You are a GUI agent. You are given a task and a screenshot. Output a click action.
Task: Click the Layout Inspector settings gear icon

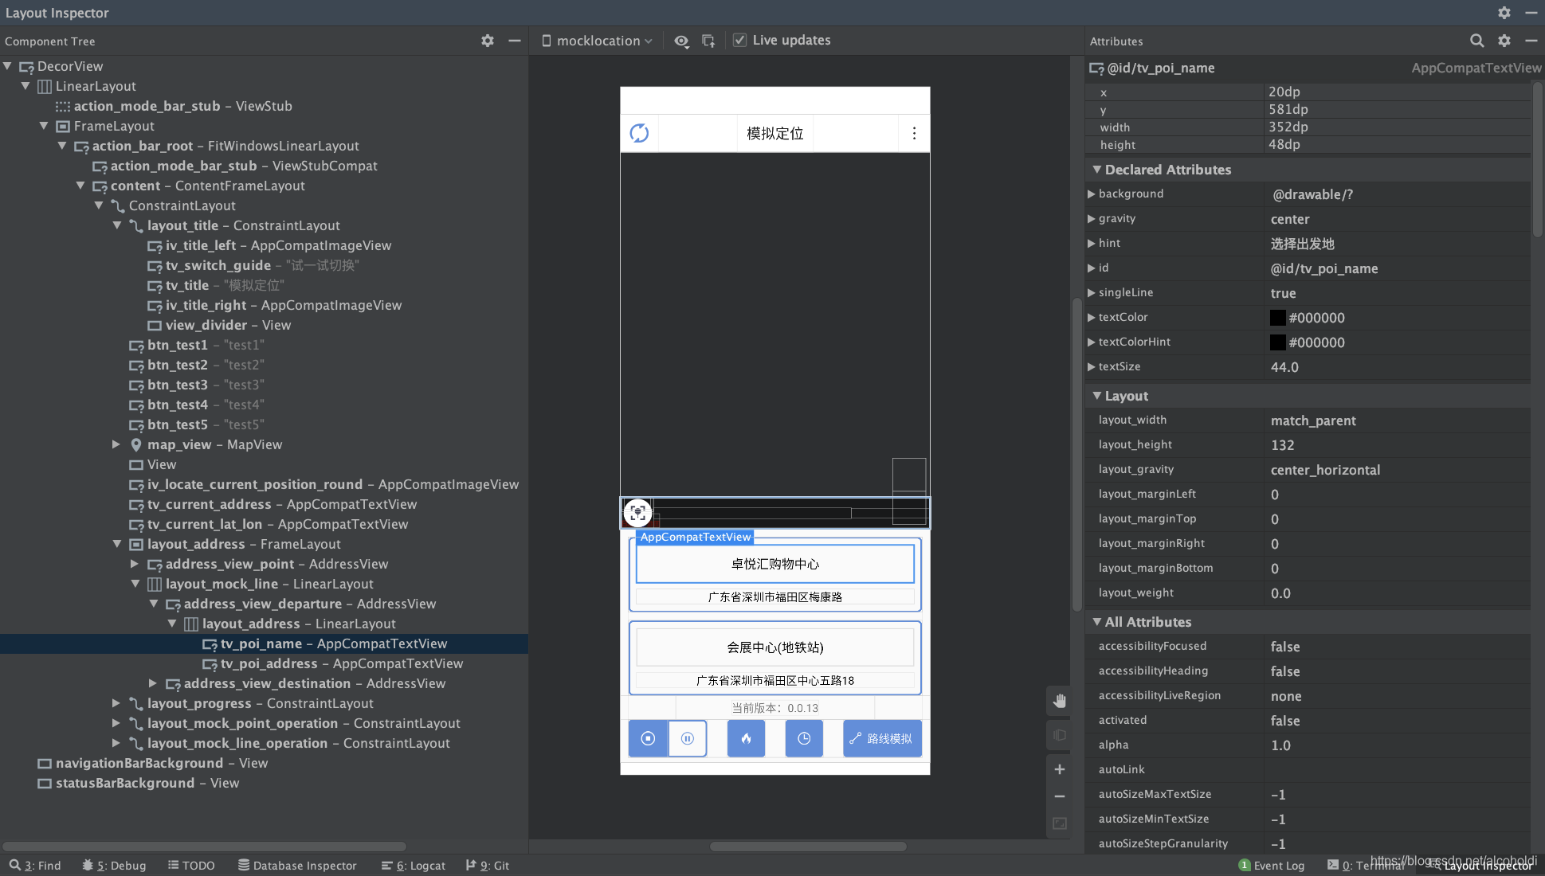click(x=1504, y=13)
